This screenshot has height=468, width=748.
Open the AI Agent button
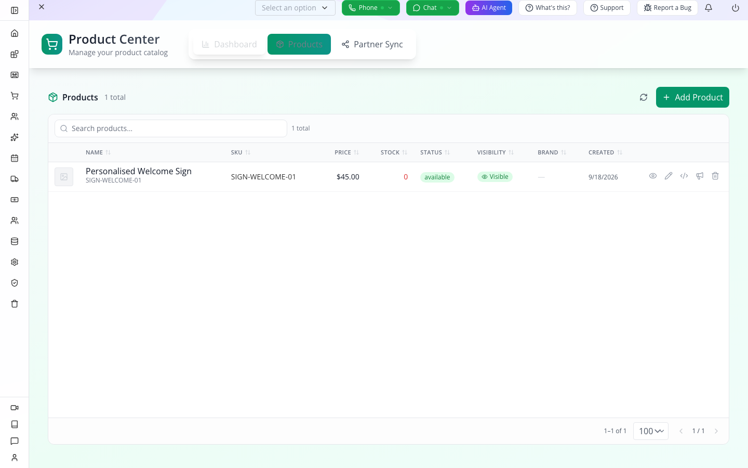pyautogui.click(x=489, y=8)
